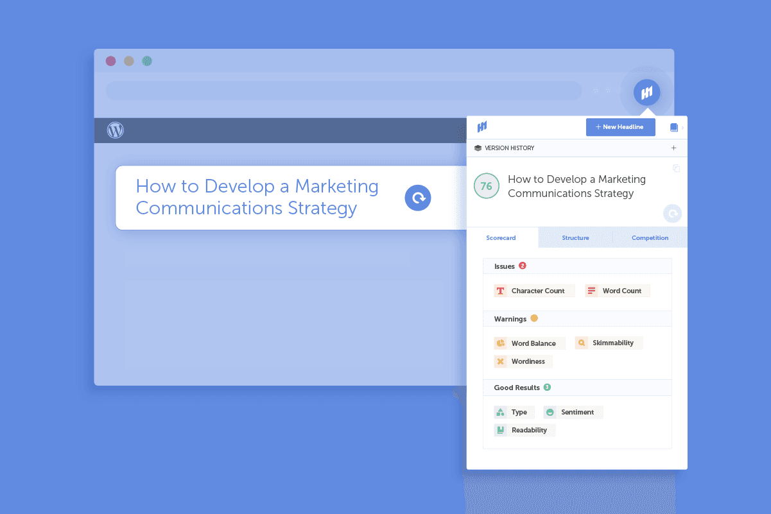Click the Headline Studio logo in popup header
This screenshot has width=771, height=514.
[482, 127]
